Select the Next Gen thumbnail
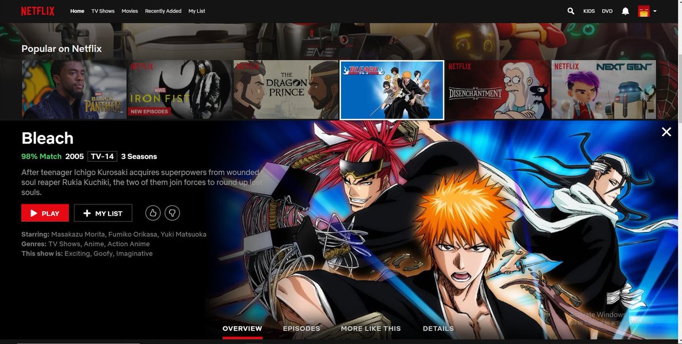 (x=604, y=89)
